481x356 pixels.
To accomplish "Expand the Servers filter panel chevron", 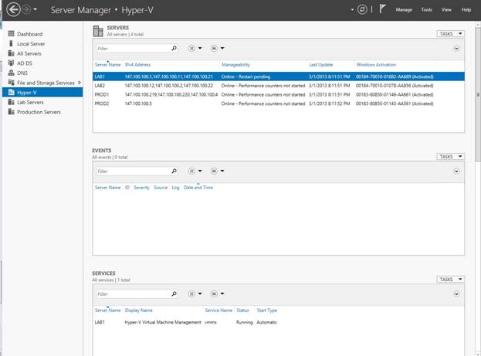I will [456, 48].
